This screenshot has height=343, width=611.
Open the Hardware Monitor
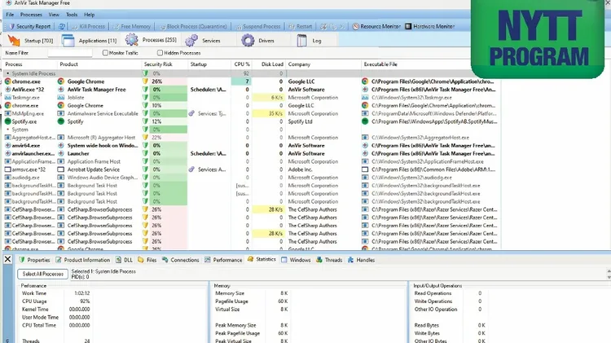(x=430, y=27)
